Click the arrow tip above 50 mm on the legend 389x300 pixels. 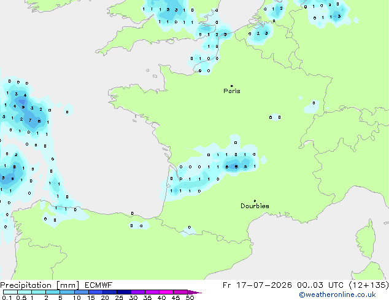(194, 292)
